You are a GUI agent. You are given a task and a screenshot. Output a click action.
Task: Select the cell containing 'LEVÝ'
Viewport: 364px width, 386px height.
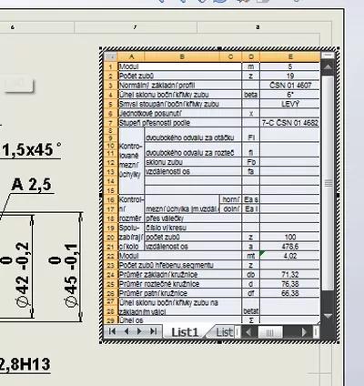pos(290,104)
